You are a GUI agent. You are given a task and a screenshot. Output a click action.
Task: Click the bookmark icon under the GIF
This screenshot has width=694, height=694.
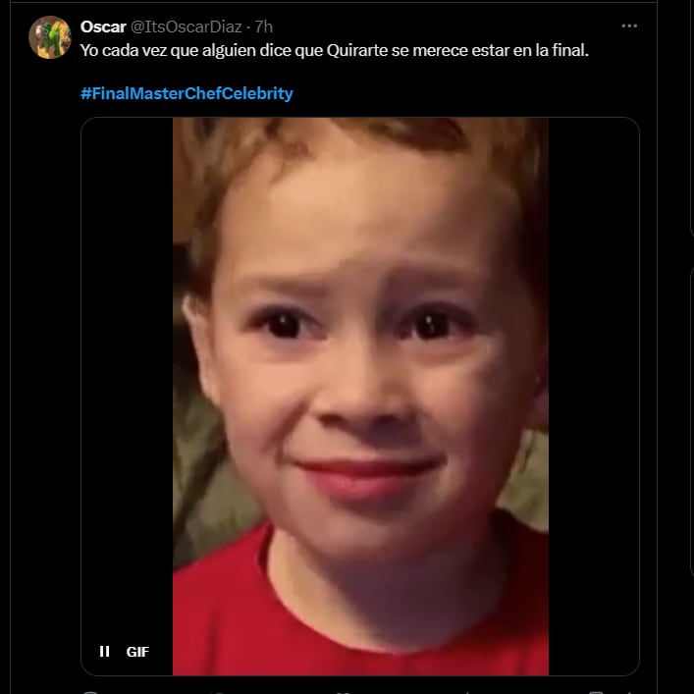click(x=596, y=692)
